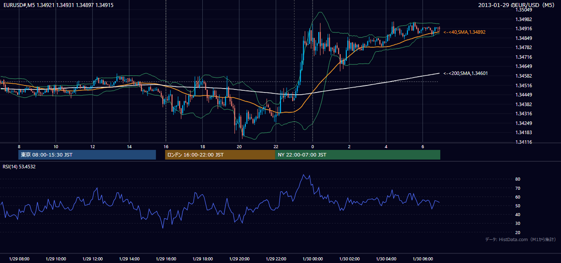This screenshot has width=561, height=263.
Task: Click price level 1.34116 on the axis
Action: pyautogui.click(x=523, y=142)
